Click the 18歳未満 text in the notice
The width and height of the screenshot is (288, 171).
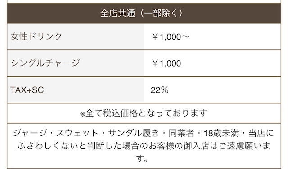pos(221,133)
